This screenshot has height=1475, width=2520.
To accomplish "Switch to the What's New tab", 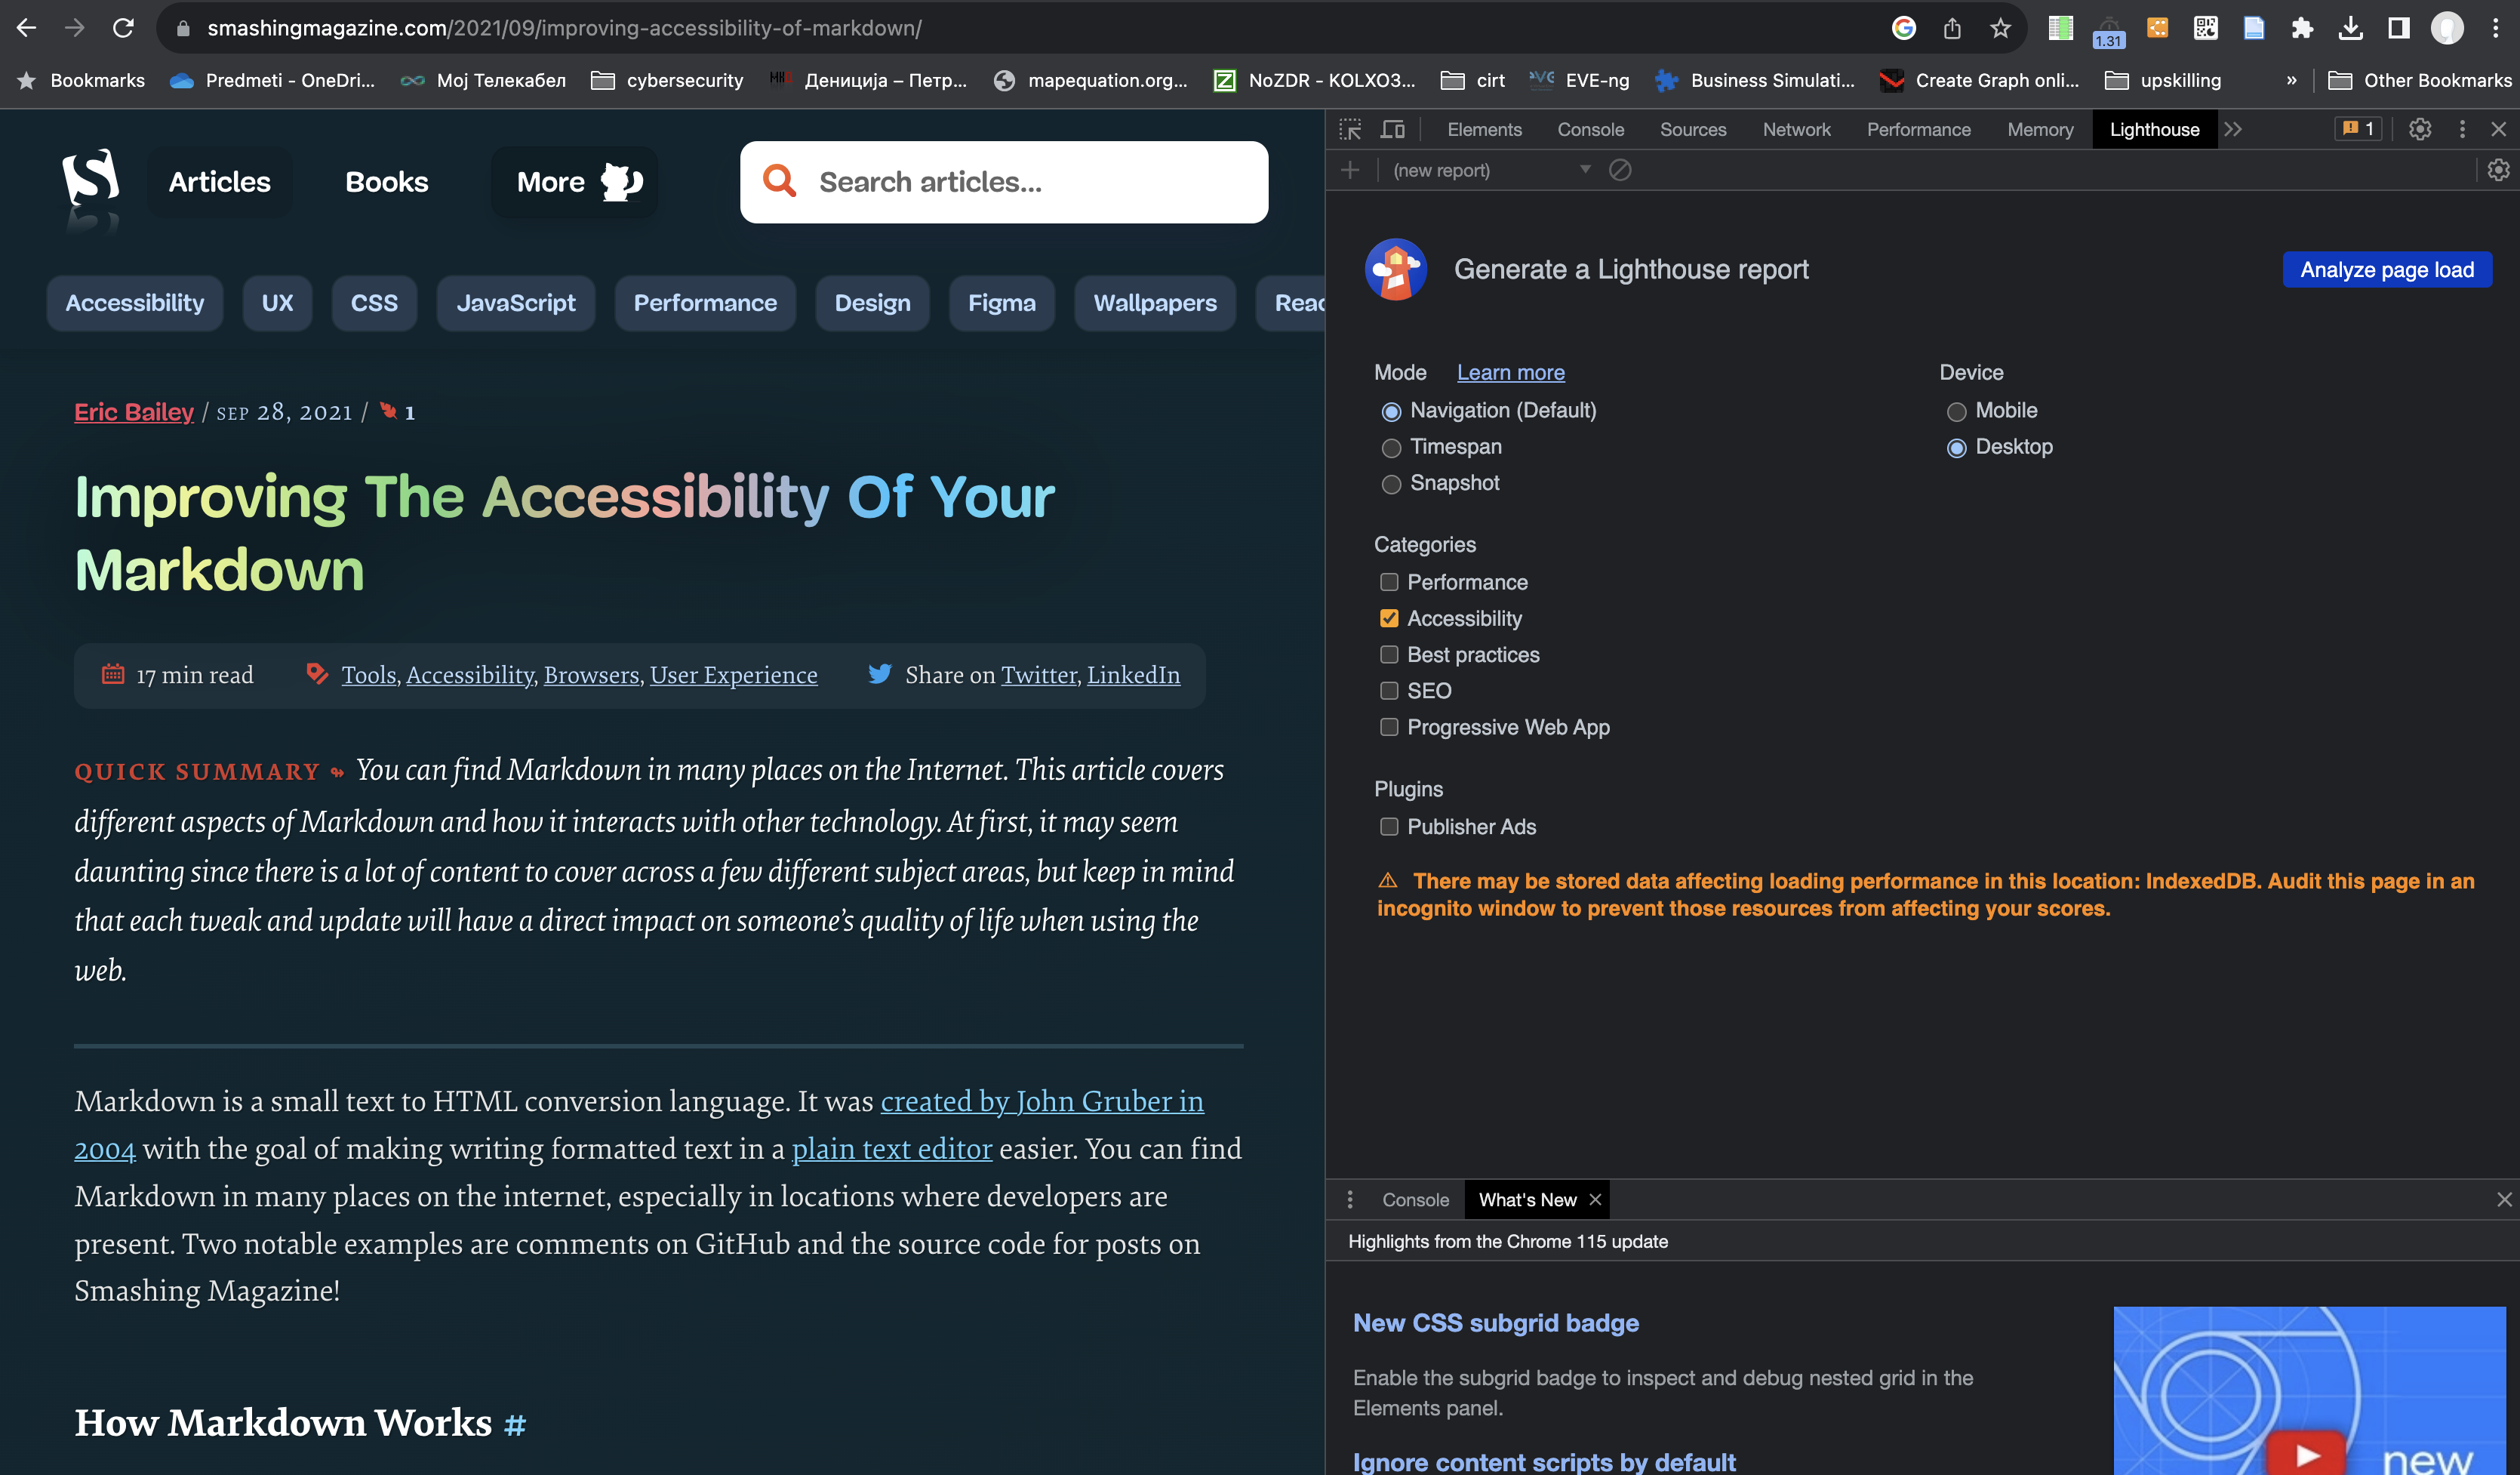I will click(1527, 1199).
